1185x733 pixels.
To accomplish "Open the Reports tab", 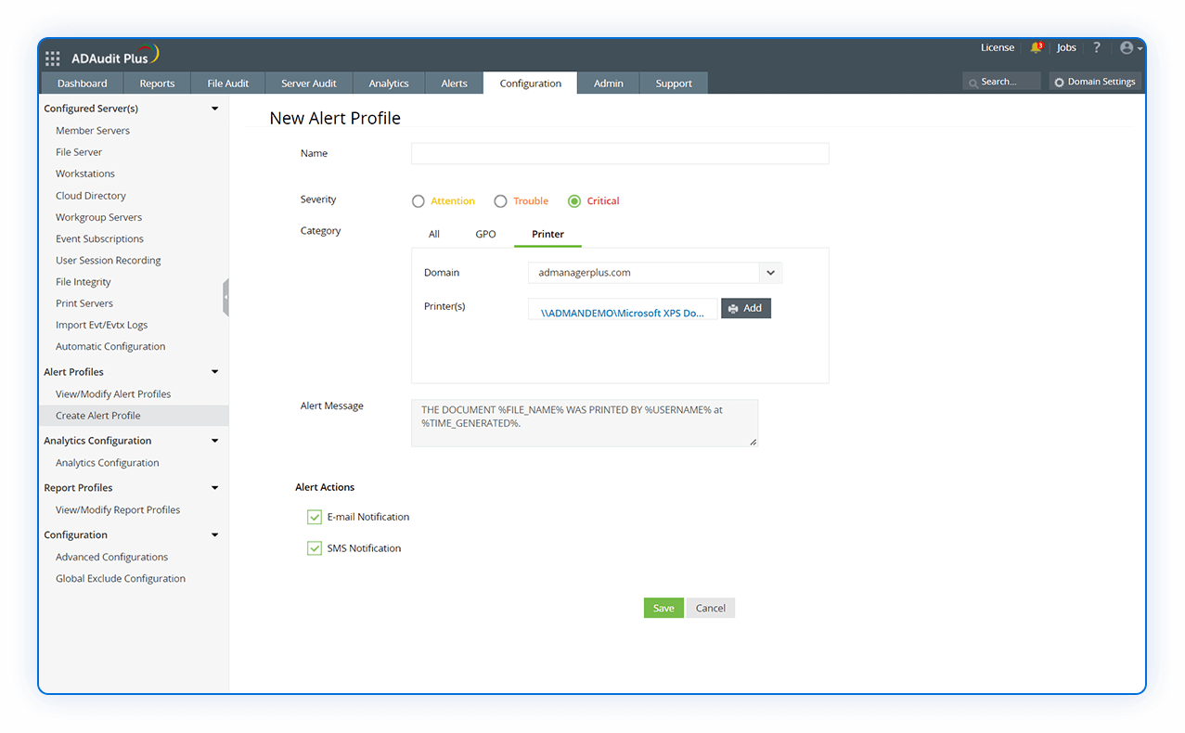I will pyautogui.click(x=157, y=84).
